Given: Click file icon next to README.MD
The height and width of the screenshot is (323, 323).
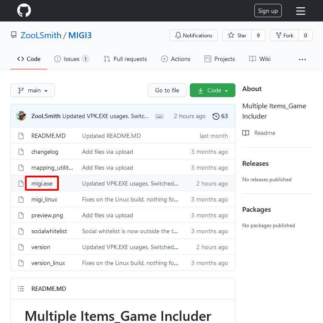Looking at the screenshot, I should coord(21,136).
